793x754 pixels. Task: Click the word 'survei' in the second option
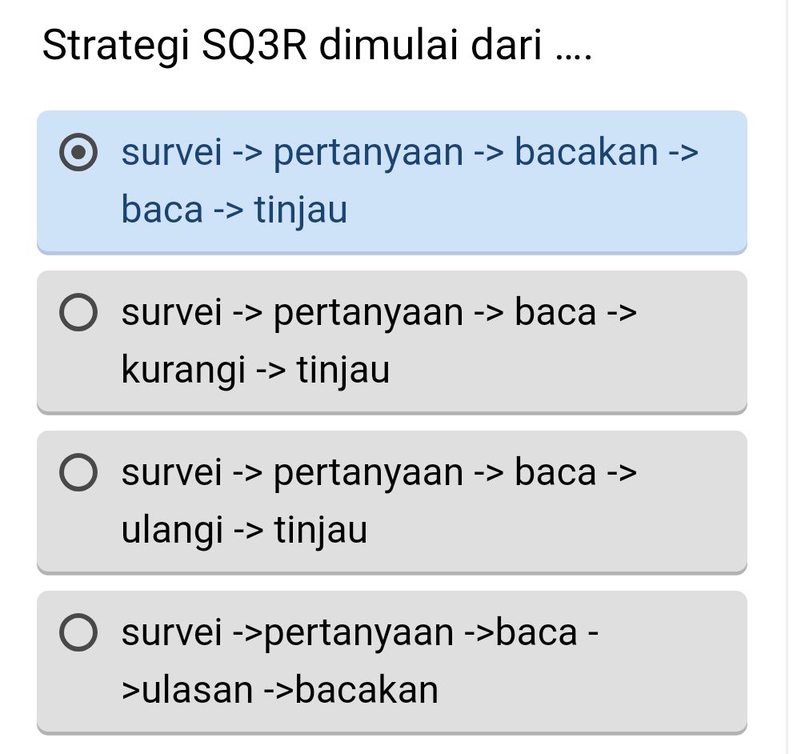tap(171, 312)
